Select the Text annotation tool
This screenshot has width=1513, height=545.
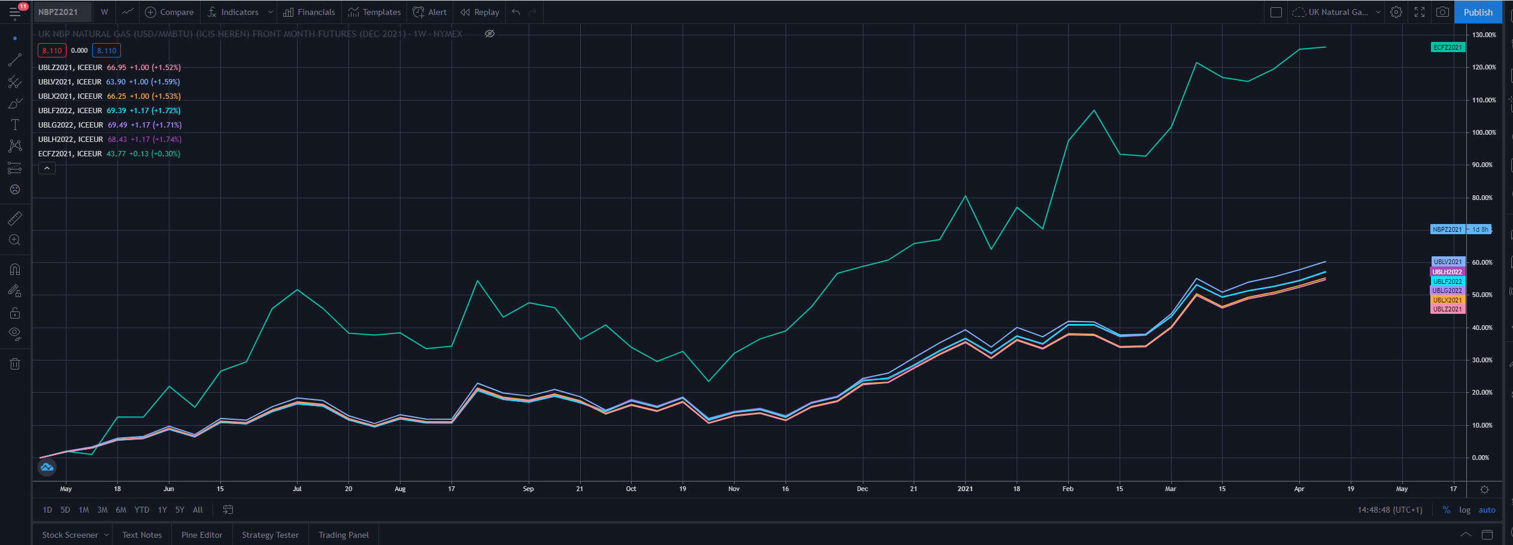click(x=15, y=125)
